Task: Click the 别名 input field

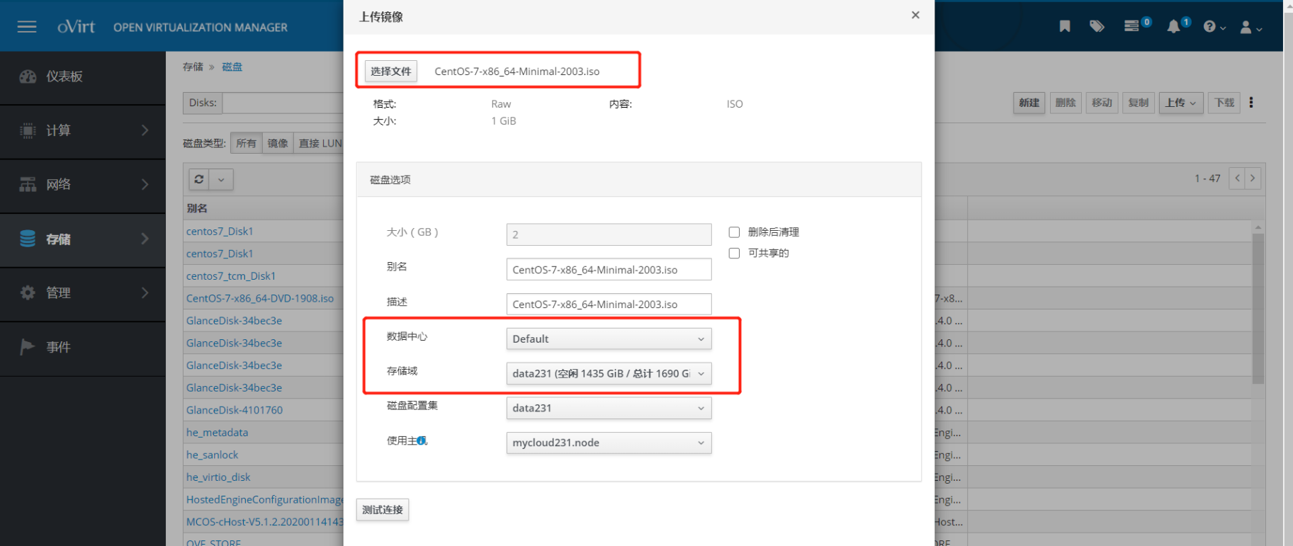Action: (609, 270)
